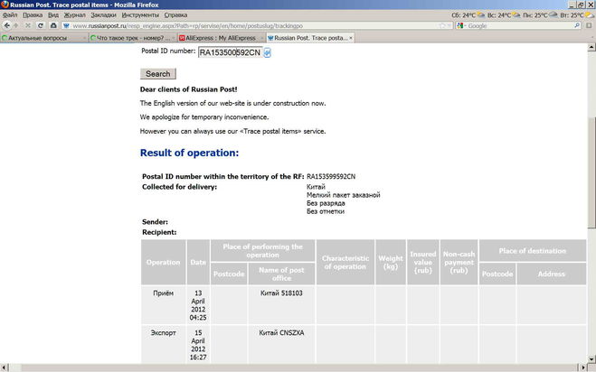The image size is (596, 372).
Task: Click the Stop loading X icon
Action: click(x=28, y=25)
